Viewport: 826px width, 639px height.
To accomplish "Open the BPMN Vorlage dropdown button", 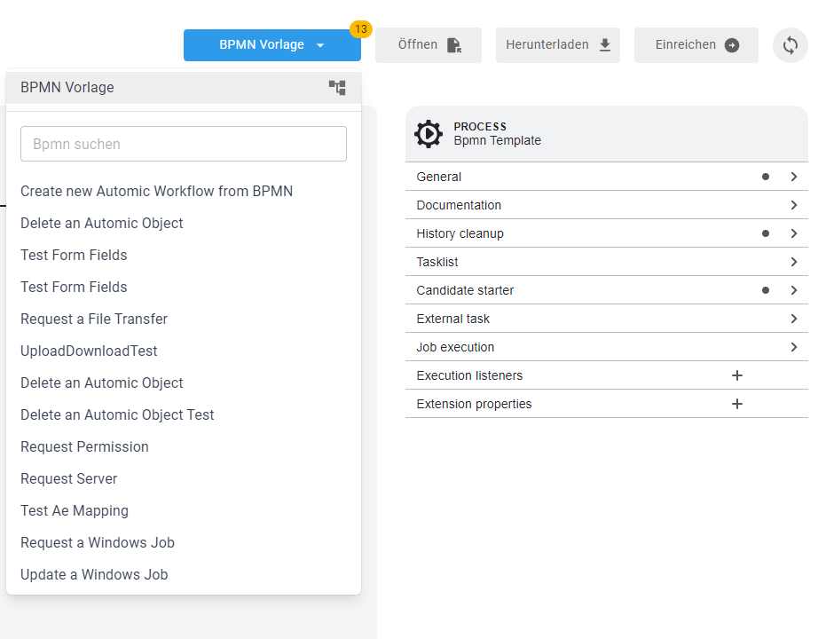I will point(271,45).
